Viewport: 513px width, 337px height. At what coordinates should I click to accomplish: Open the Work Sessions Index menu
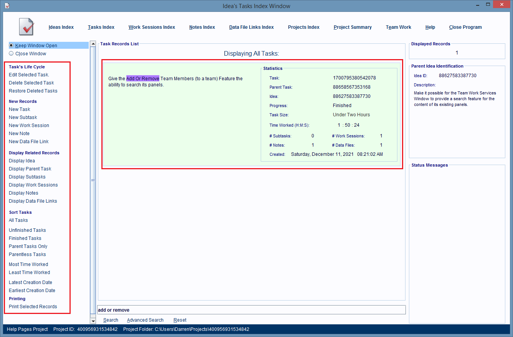pyautogui.click(x=152, y=27)
